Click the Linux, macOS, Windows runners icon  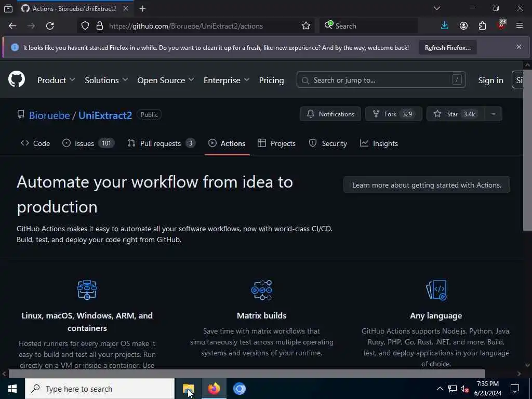tap(87, 290)
